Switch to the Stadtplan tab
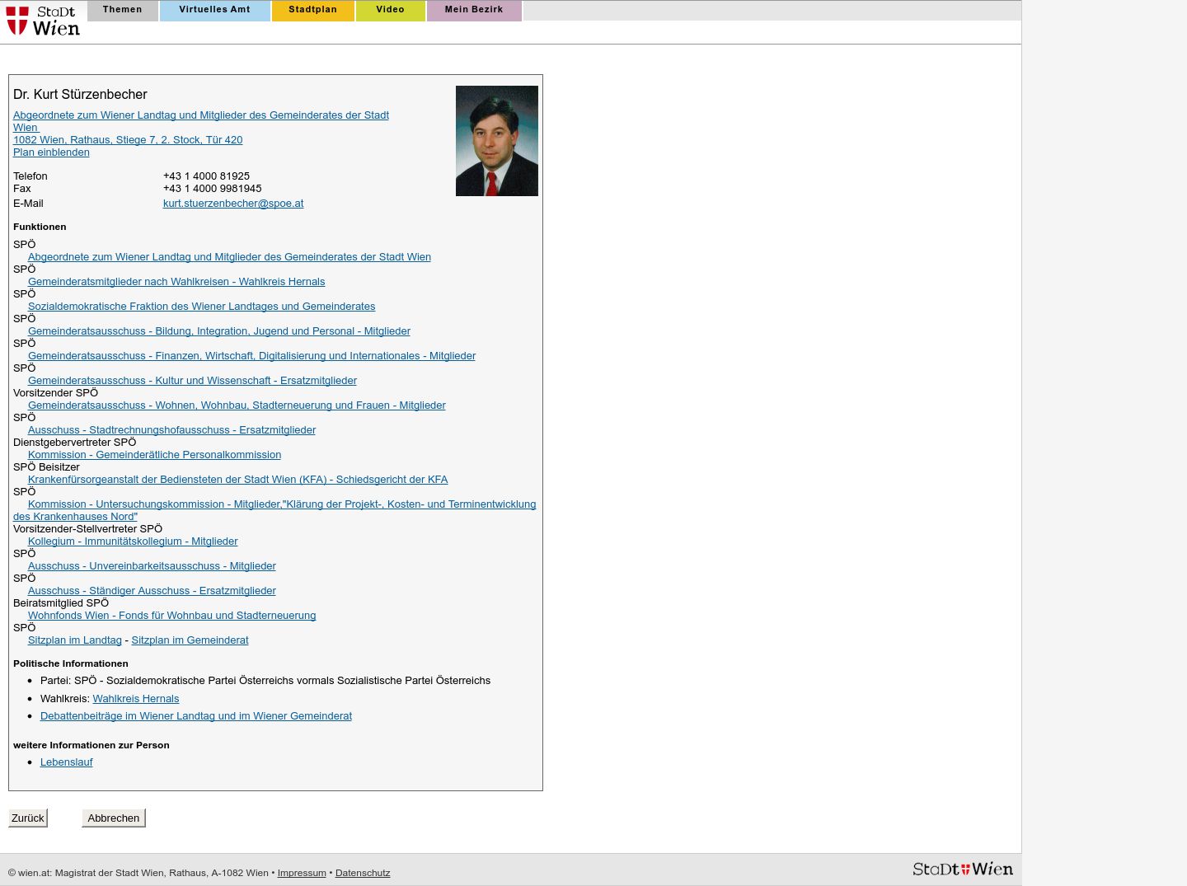Screen dimensions: 1187x886 (313, 10)
